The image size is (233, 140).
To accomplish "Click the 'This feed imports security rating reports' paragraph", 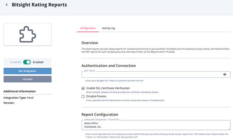I will click(x=155, y=50).
